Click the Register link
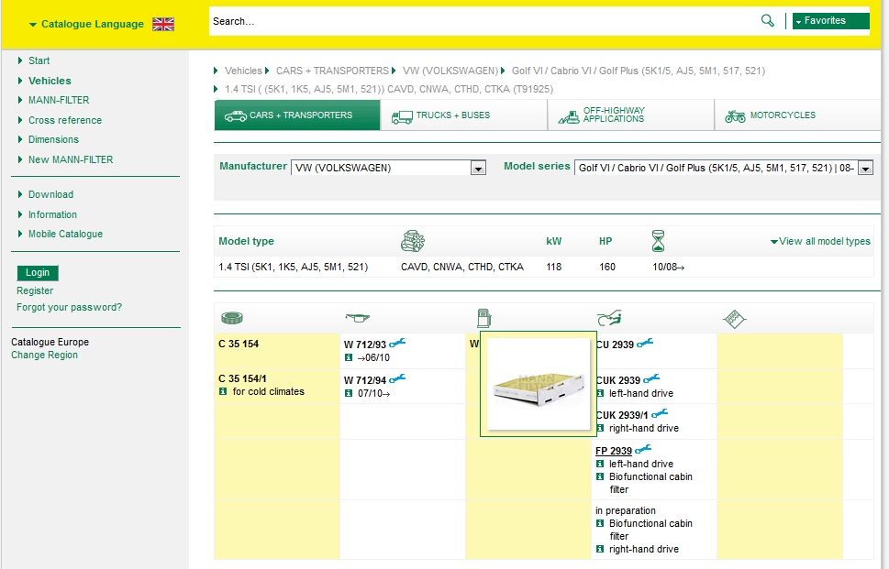Viewport: 889px width, 569px height. (35, 290)
